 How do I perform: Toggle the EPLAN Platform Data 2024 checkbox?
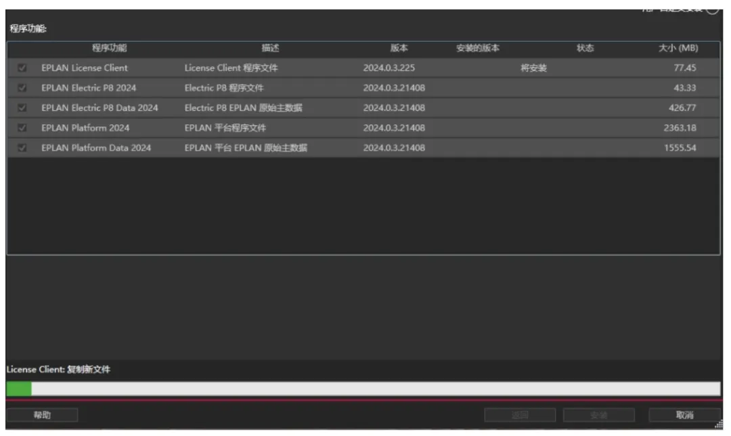22,148
